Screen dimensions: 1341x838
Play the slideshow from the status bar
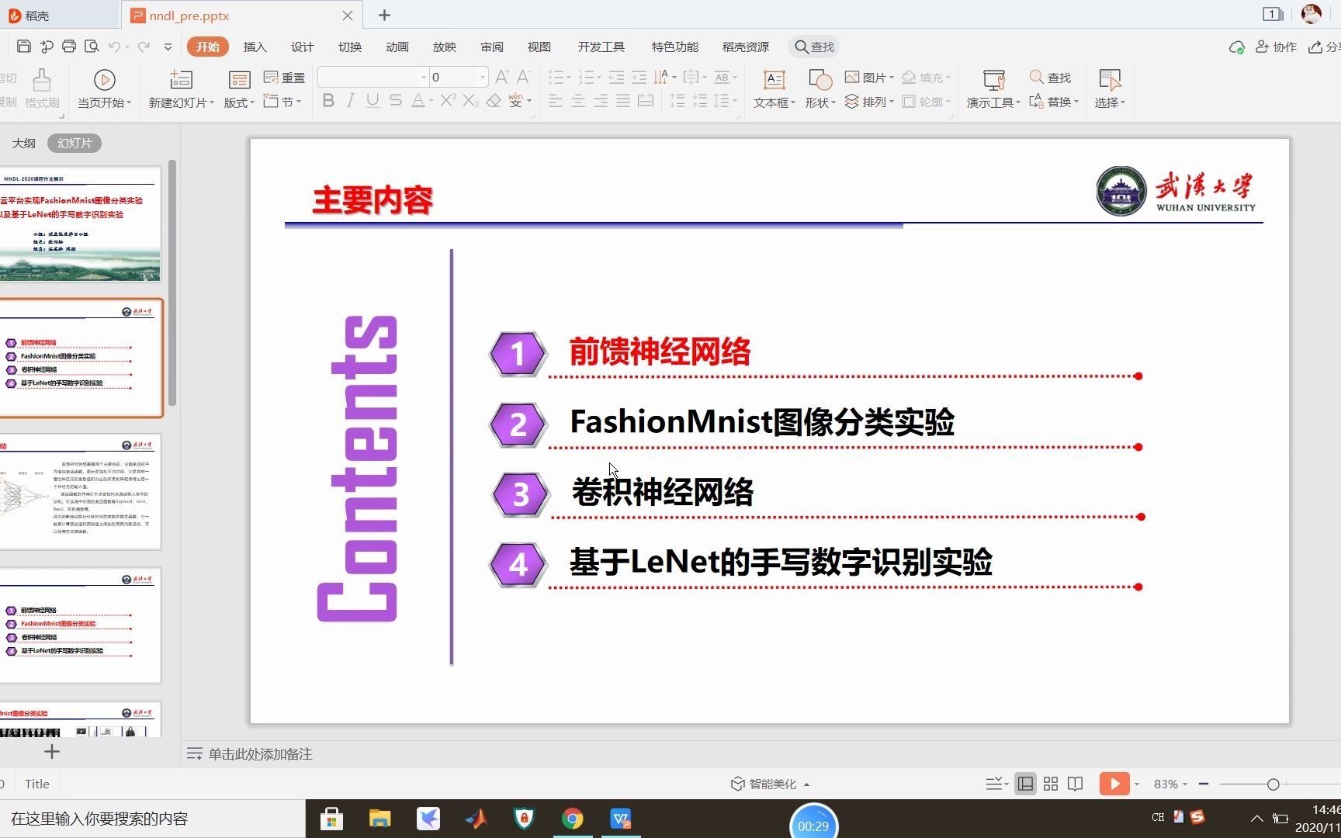[x=1114, y=784]
